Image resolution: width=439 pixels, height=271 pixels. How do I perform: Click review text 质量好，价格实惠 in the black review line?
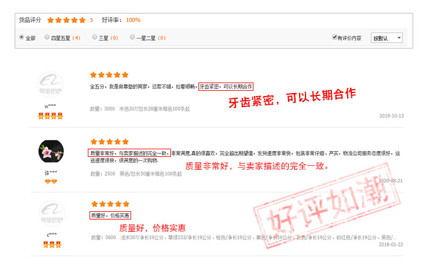(x=110, y=215)
